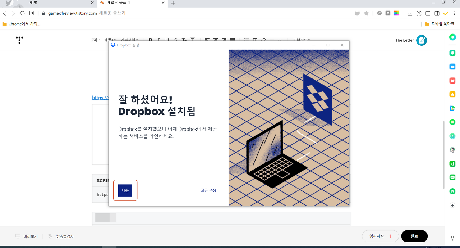460x248 pixels.
Task: Click The Letter profile avatar icon
Action: coord(422,40)
